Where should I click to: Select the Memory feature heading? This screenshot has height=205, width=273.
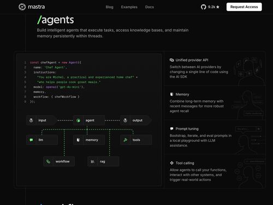pos(182,94)
